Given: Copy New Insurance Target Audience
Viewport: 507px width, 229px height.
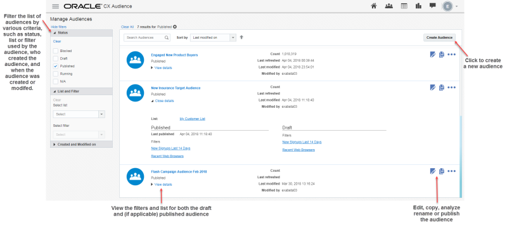Looking at the screenshot, I should (x=442, y=88).
